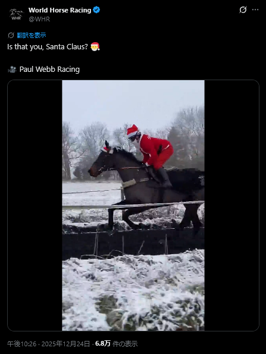Show translation via 翻訳を表示 link

[x=32, y=35]
